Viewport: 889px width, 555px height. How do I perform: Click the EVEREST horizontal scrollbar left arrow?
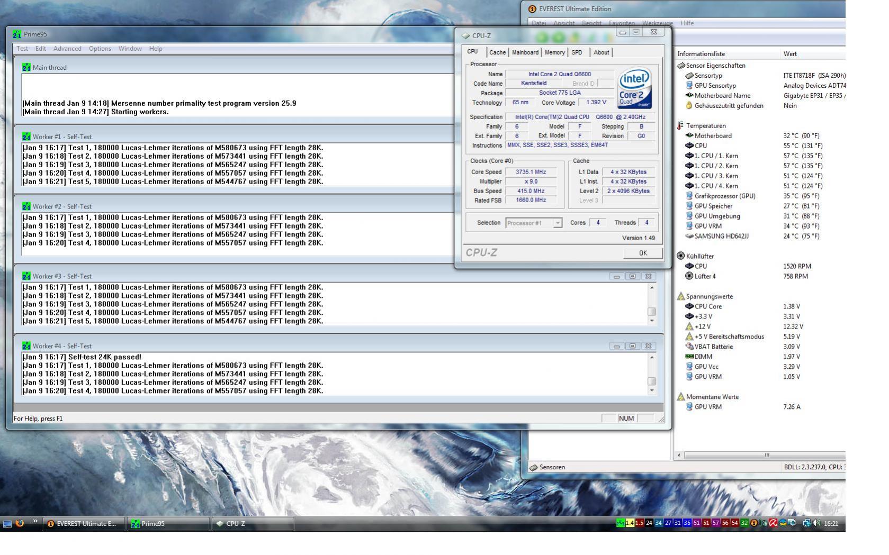[679, 456]
